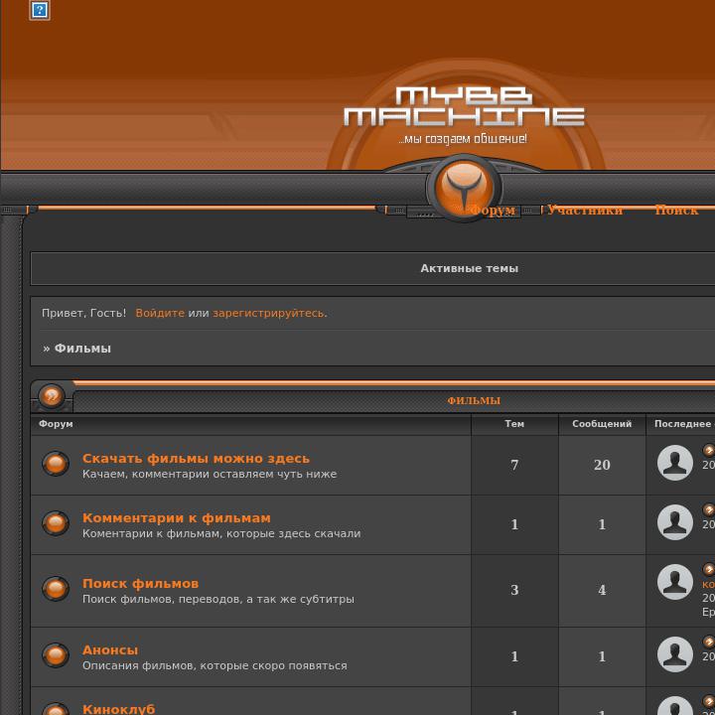Click avatar in Поиск фильмов row
The image size is (715, 715).
click(x=675, y=582)
